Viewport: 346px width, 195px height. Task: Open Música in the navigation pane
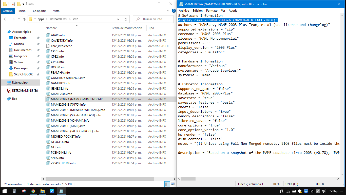click(x=19, y=44)
